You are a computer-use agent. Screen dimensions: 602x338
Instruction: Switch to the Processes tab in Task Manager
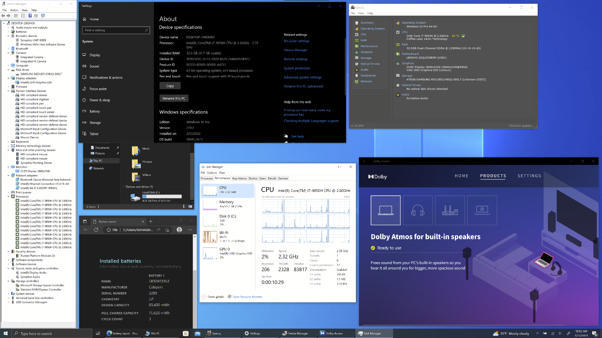pyautogui.click(x=207, y=178)
